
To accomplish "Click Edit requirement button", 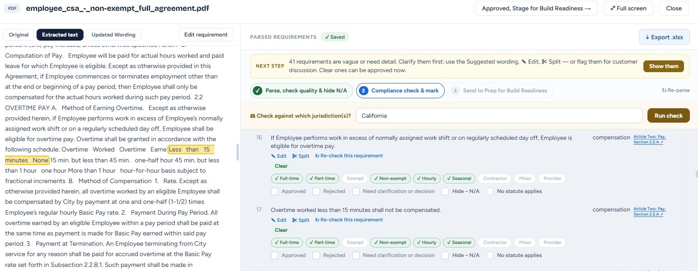I will point(206,35).
